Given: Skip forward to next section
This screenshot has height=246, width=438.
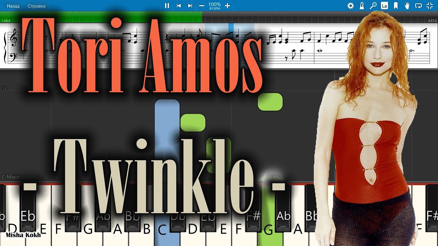Looking at the screenshot, I should pos(190,5).
